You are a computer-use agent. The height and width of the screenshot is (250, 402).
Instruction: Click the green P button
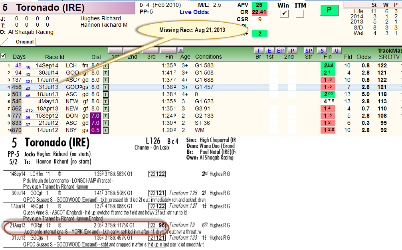[329, 10]
